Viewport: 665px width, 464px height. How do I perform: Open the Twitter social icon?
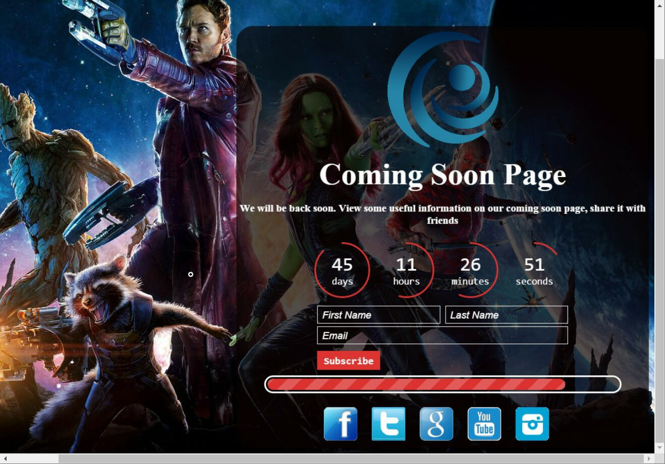point(389,424)
